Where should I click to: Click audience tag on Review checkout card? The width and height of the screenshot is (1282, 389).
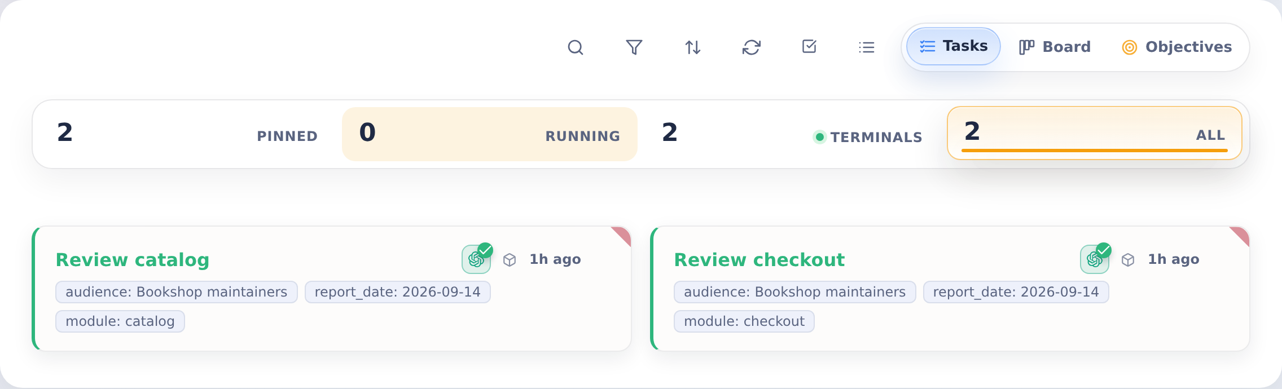[x=795, y=292]
